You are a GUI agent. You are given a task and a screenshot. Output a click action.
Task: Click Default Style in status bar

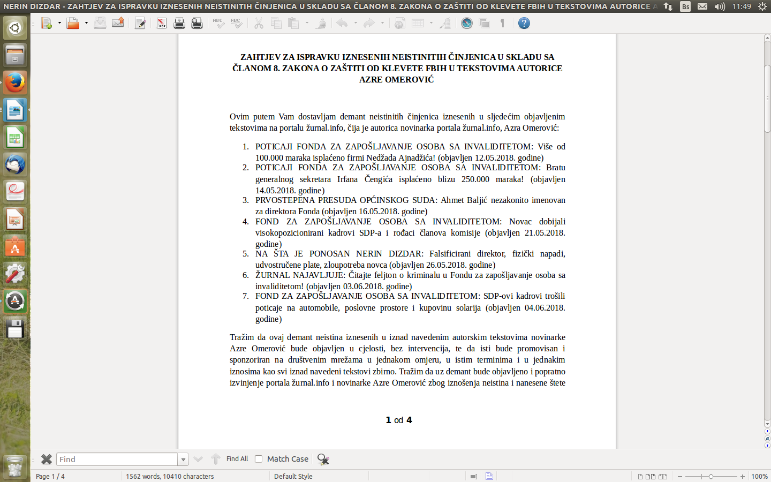[293, 476]
